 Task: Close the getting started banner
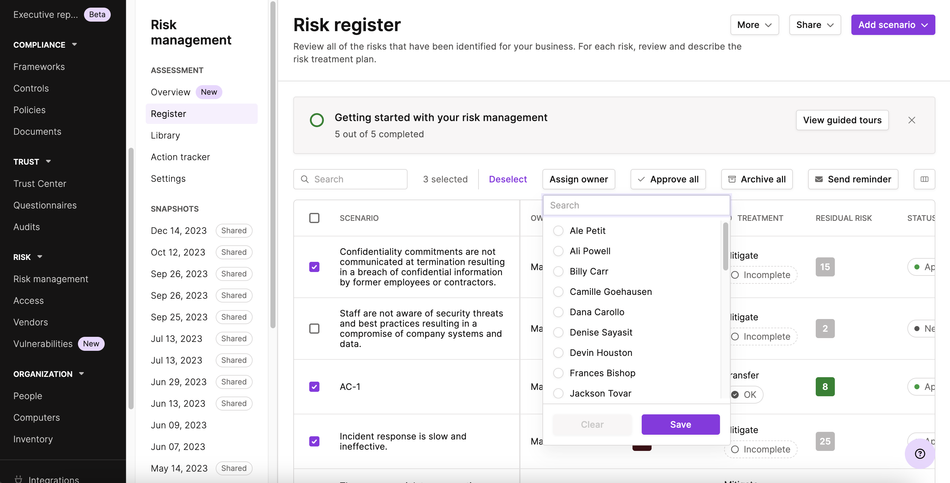click(911, 120)
